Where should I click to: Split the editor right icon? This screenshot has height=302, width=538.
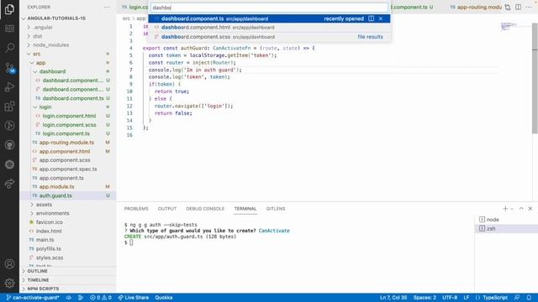coord(519,8)
